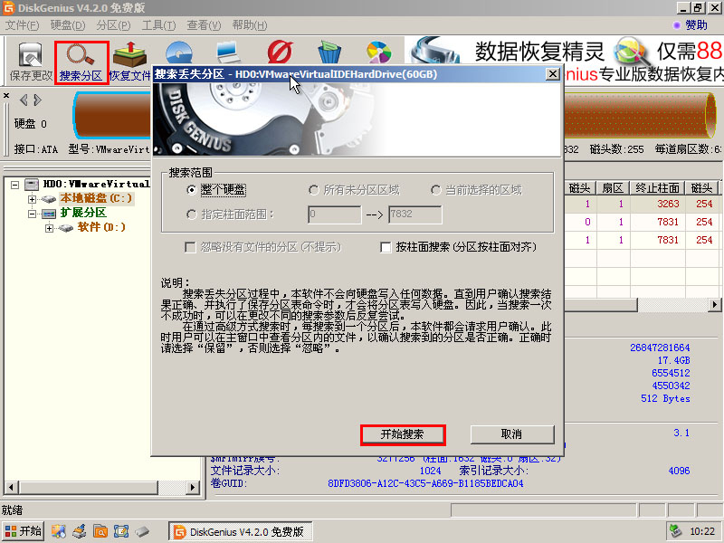Go to previous disk with left arrow

(24, 100)
